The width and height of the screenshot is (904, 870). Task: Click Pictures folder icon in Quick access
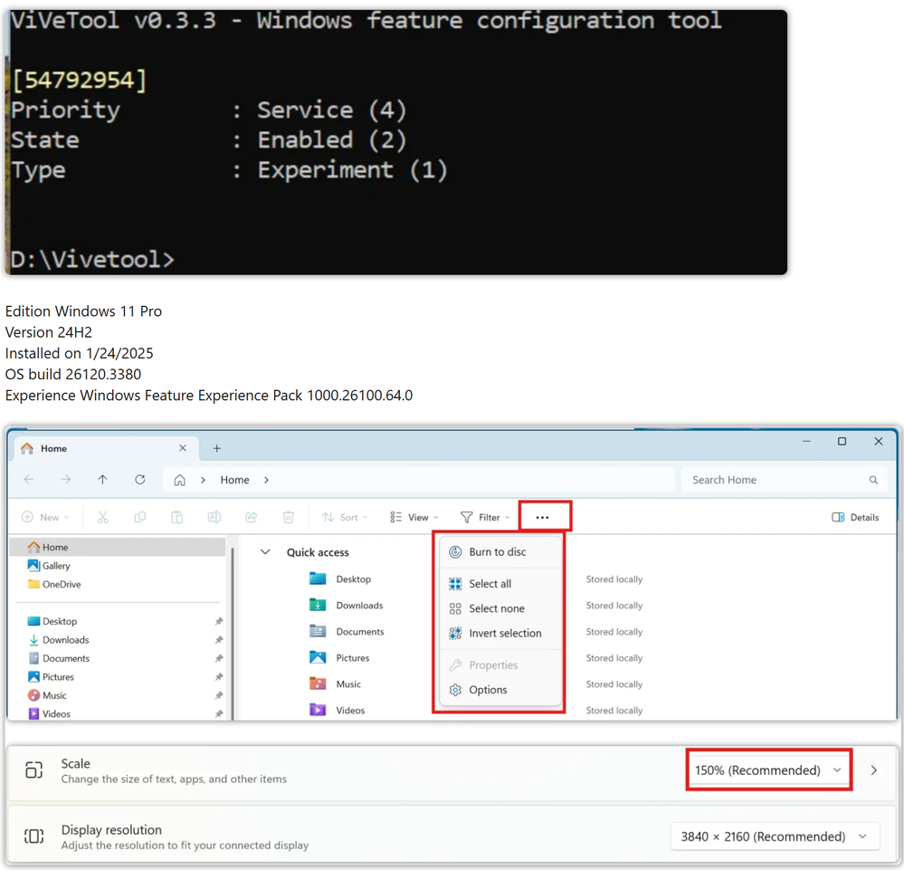pos(318,657)
